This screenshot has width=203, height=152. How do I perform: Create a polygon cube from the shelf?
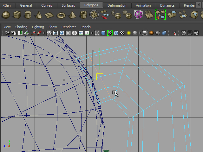click(17, 15)
